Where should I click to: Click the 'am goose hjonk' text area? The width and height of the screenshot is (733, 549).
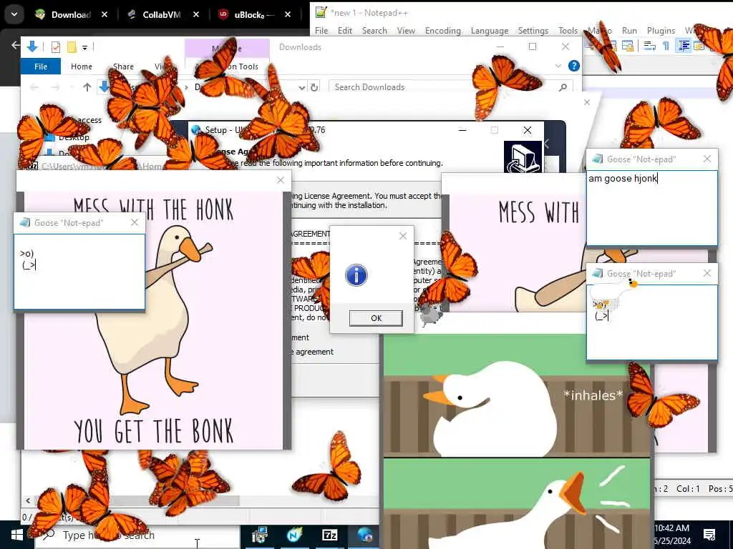[651, 208]
